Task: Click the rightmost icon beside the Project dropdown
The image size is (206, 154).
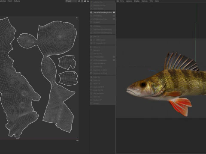Action: (x=88, y=1)
